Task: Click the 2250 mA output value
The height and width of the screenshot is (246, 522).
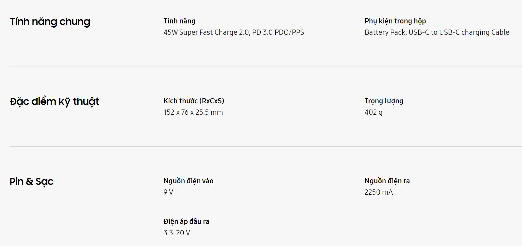Action: [x=379, y=192]
